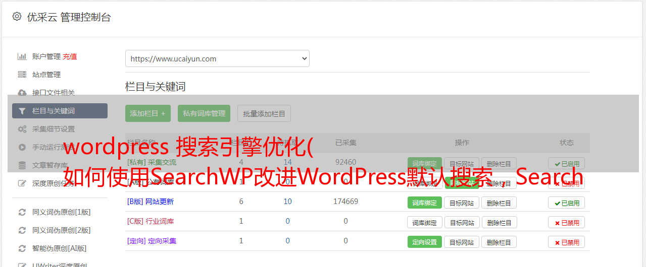
Task: Click the gear icon beside 优采云 管理控制台
Action: [17, 17]
